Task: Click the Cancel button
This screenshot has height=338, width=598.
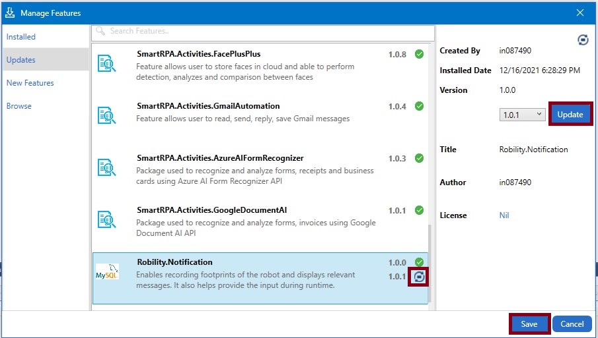Action: pos(572,324)
